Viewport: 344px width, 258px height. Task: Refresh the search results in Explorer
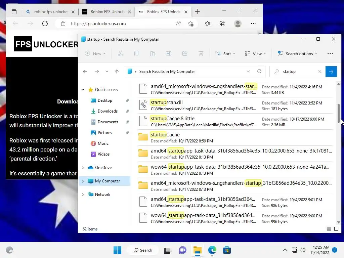coord(259,72)
